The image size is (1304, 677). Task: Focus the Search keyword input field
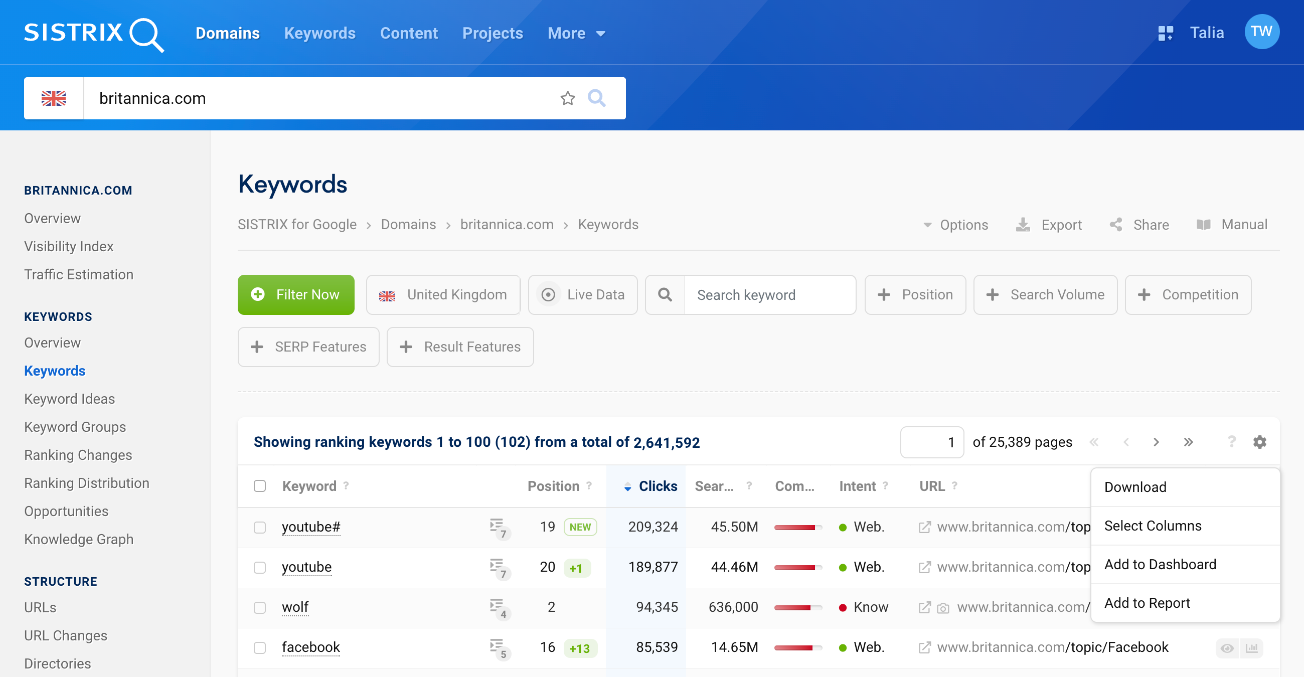click(770, 295)
